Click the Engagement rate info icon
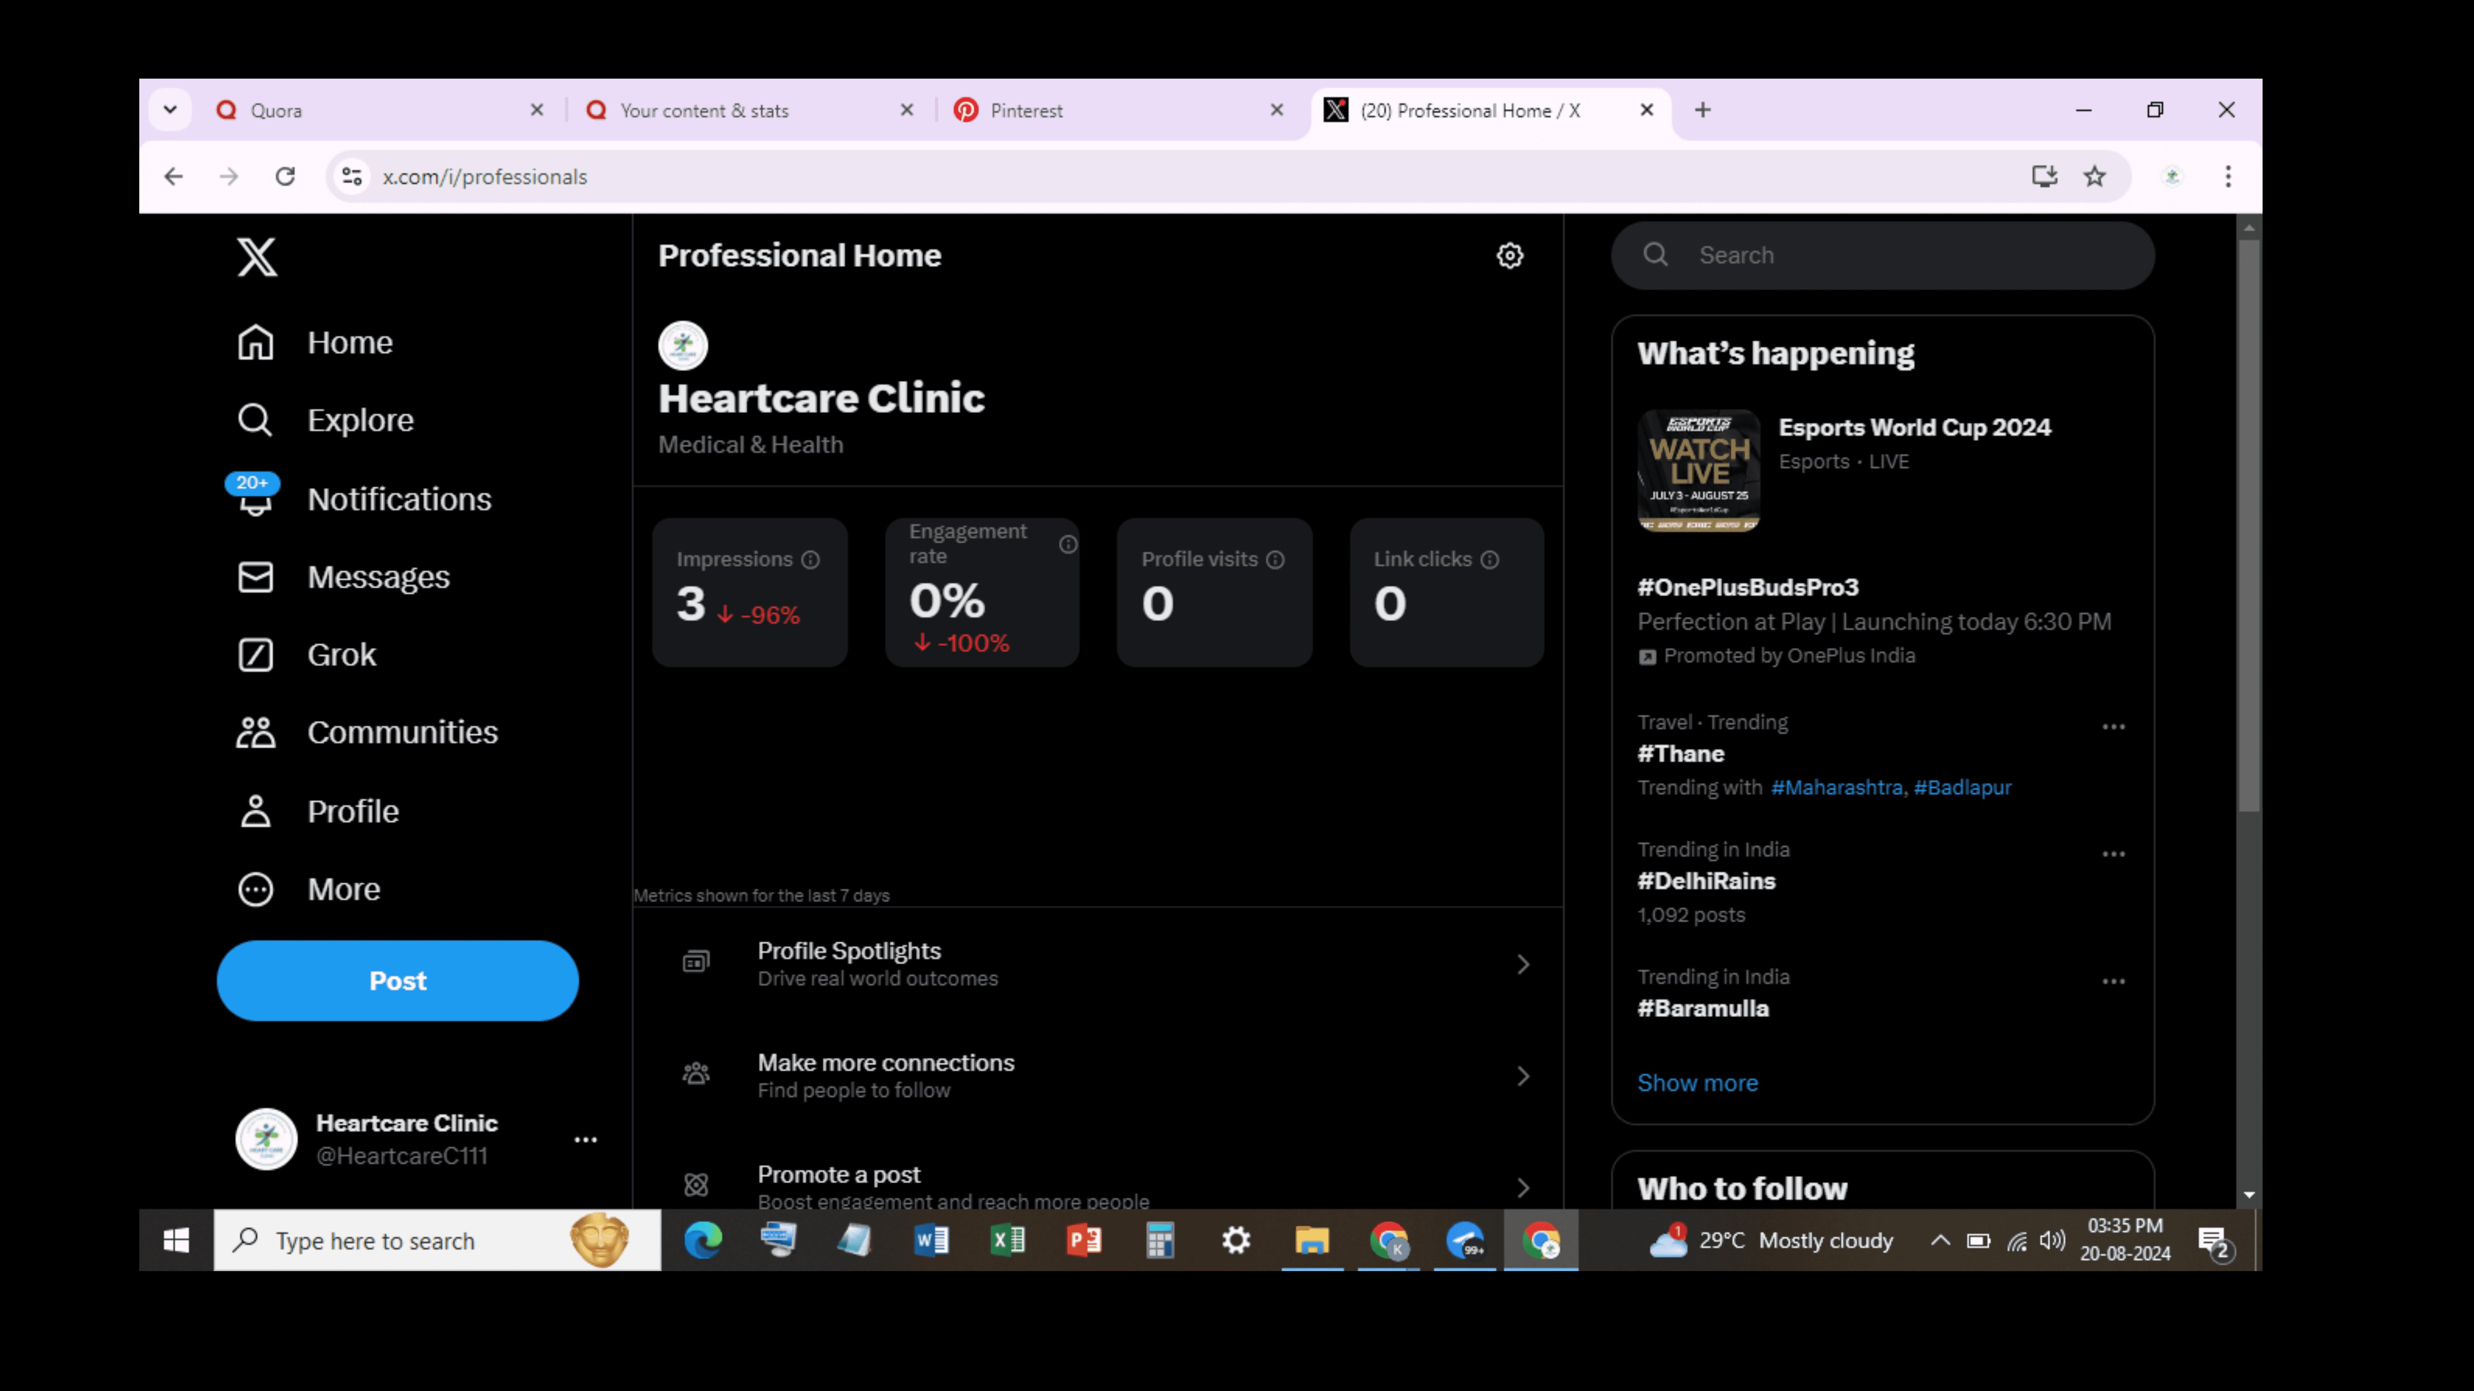Image resolution: width=2474 pixels, height=1391 pixels. [x=1068, y=544]
